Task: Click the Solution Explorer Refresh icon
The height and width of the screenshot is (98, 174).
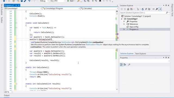Action: pyautogui.click(x=143, y=9)
